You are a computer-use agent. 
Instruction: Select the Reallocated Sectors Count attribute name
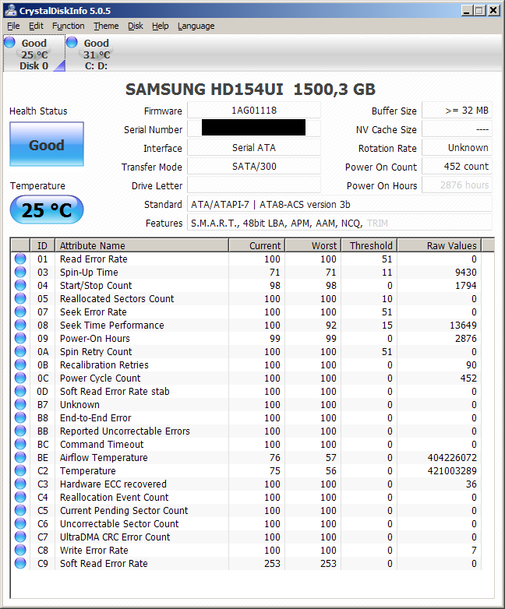[x=117, y=299]
